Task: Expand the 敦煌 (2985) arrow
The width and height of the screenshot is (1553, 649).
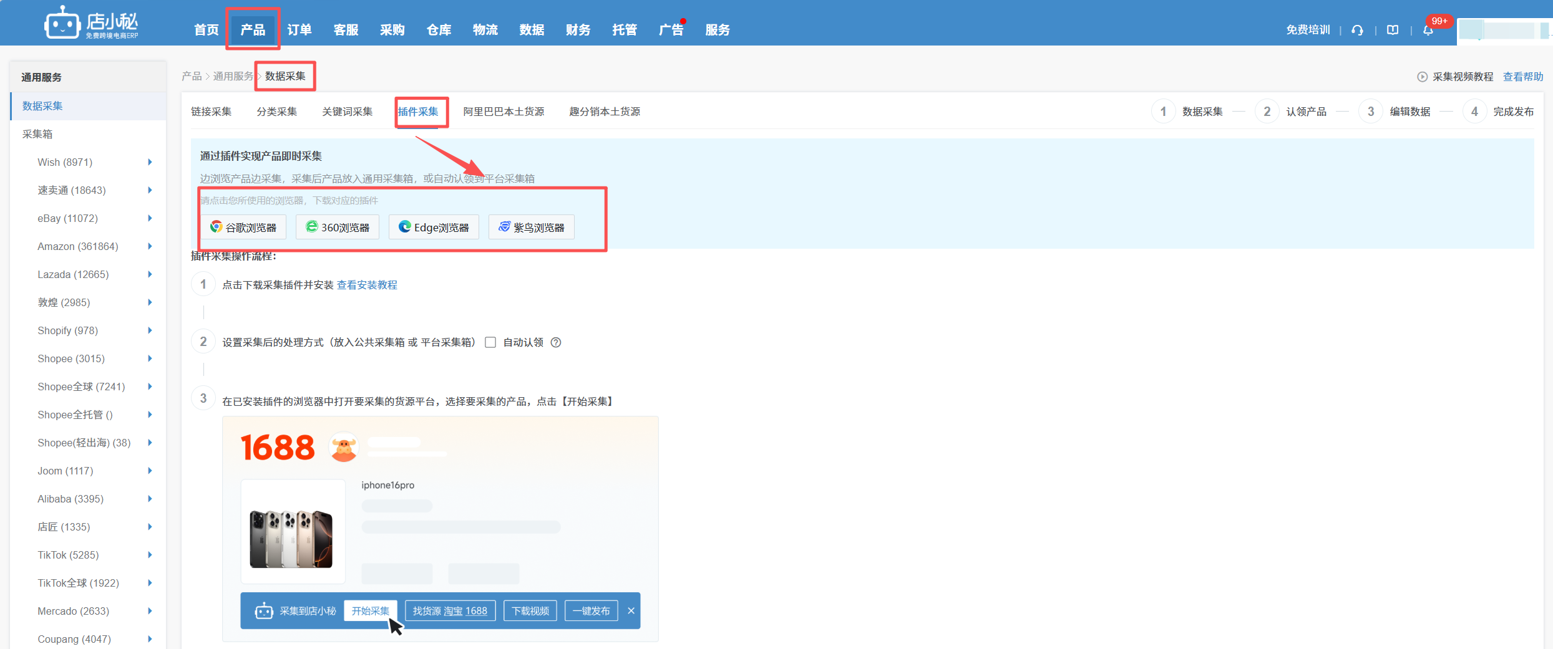Action: [150, 302]
